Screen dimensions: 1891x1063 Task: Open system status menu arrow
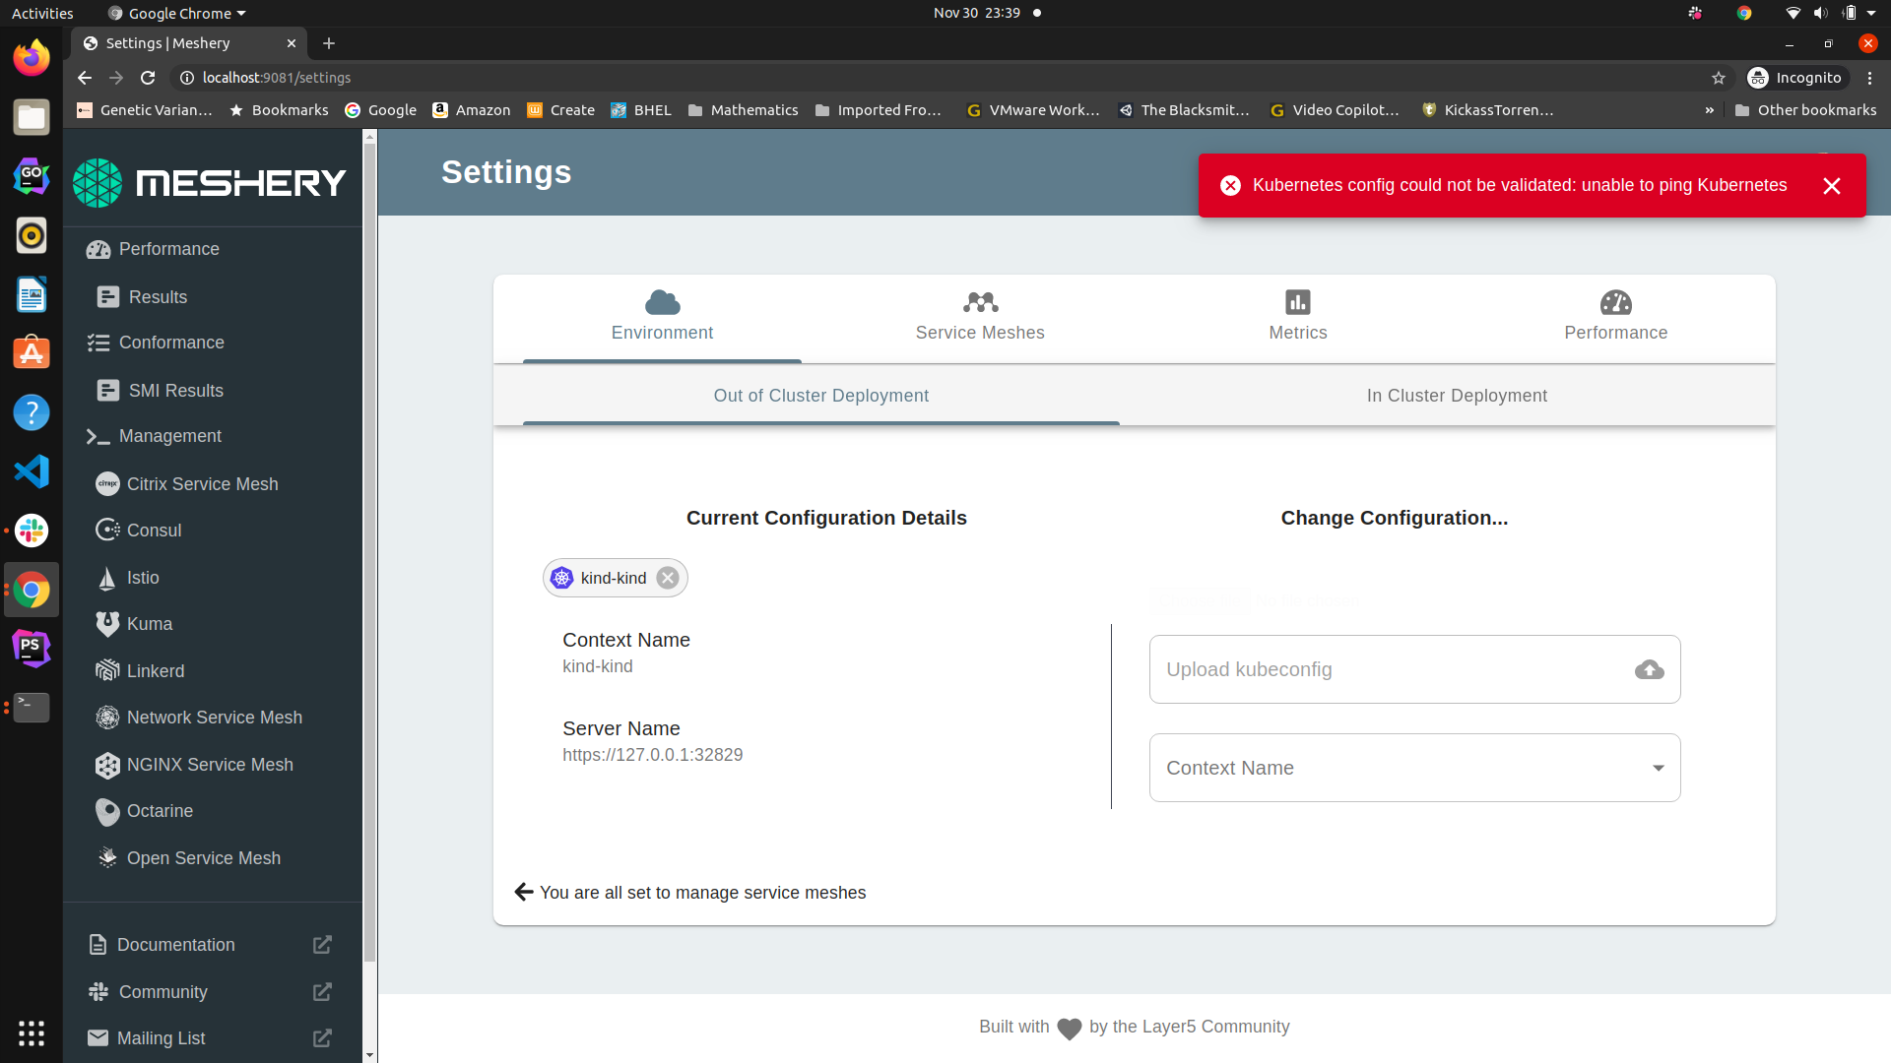1871,13
